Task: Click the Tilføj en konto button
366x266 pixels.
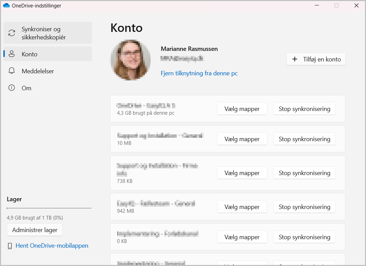Action: (x=316, y=59)
